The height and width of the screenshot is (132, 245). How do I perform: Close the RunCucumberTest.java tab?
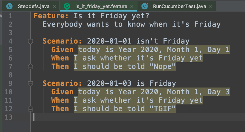click(211, 6)
